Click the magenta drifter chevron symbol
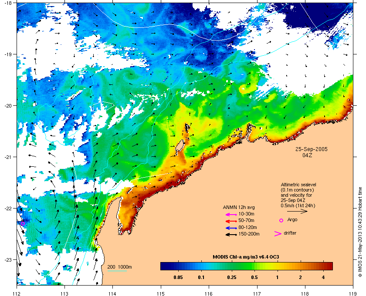 tap(278, 234)
